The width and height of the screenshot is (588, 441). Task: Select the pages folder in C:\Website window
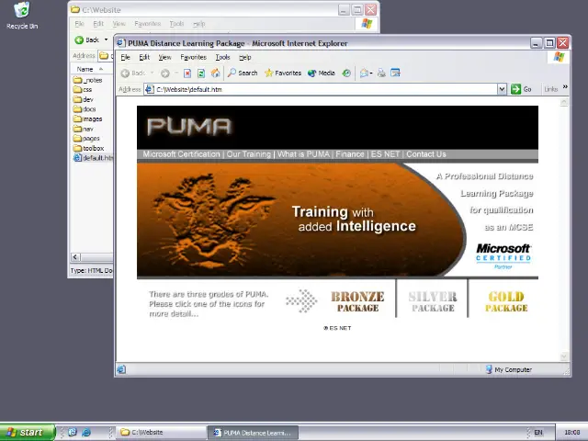pos(86,139)
